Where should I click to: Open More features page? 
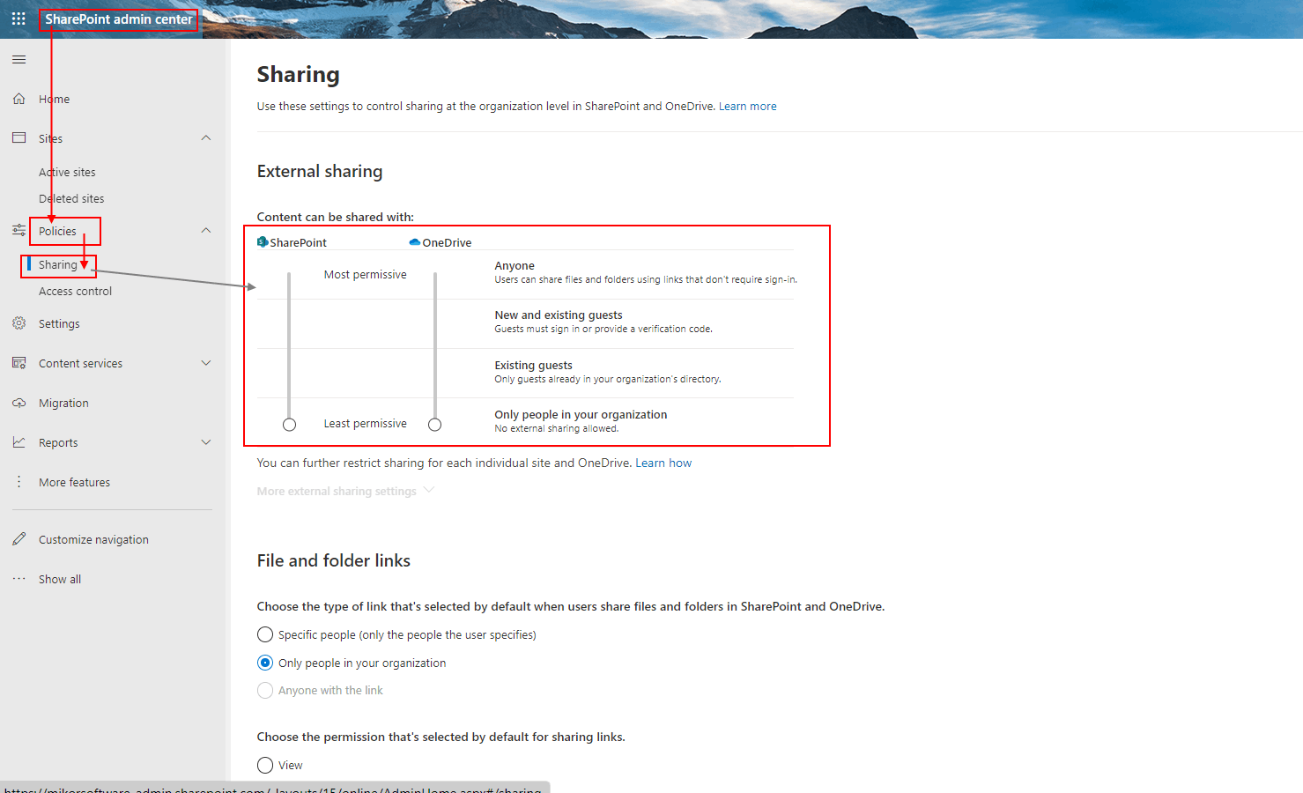[74, 483]
